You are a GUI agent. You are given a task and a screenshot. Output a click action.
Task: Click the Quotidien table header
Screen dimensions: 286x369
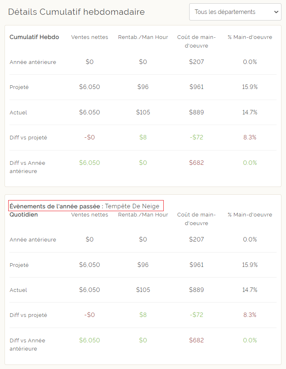coord(23,214)
